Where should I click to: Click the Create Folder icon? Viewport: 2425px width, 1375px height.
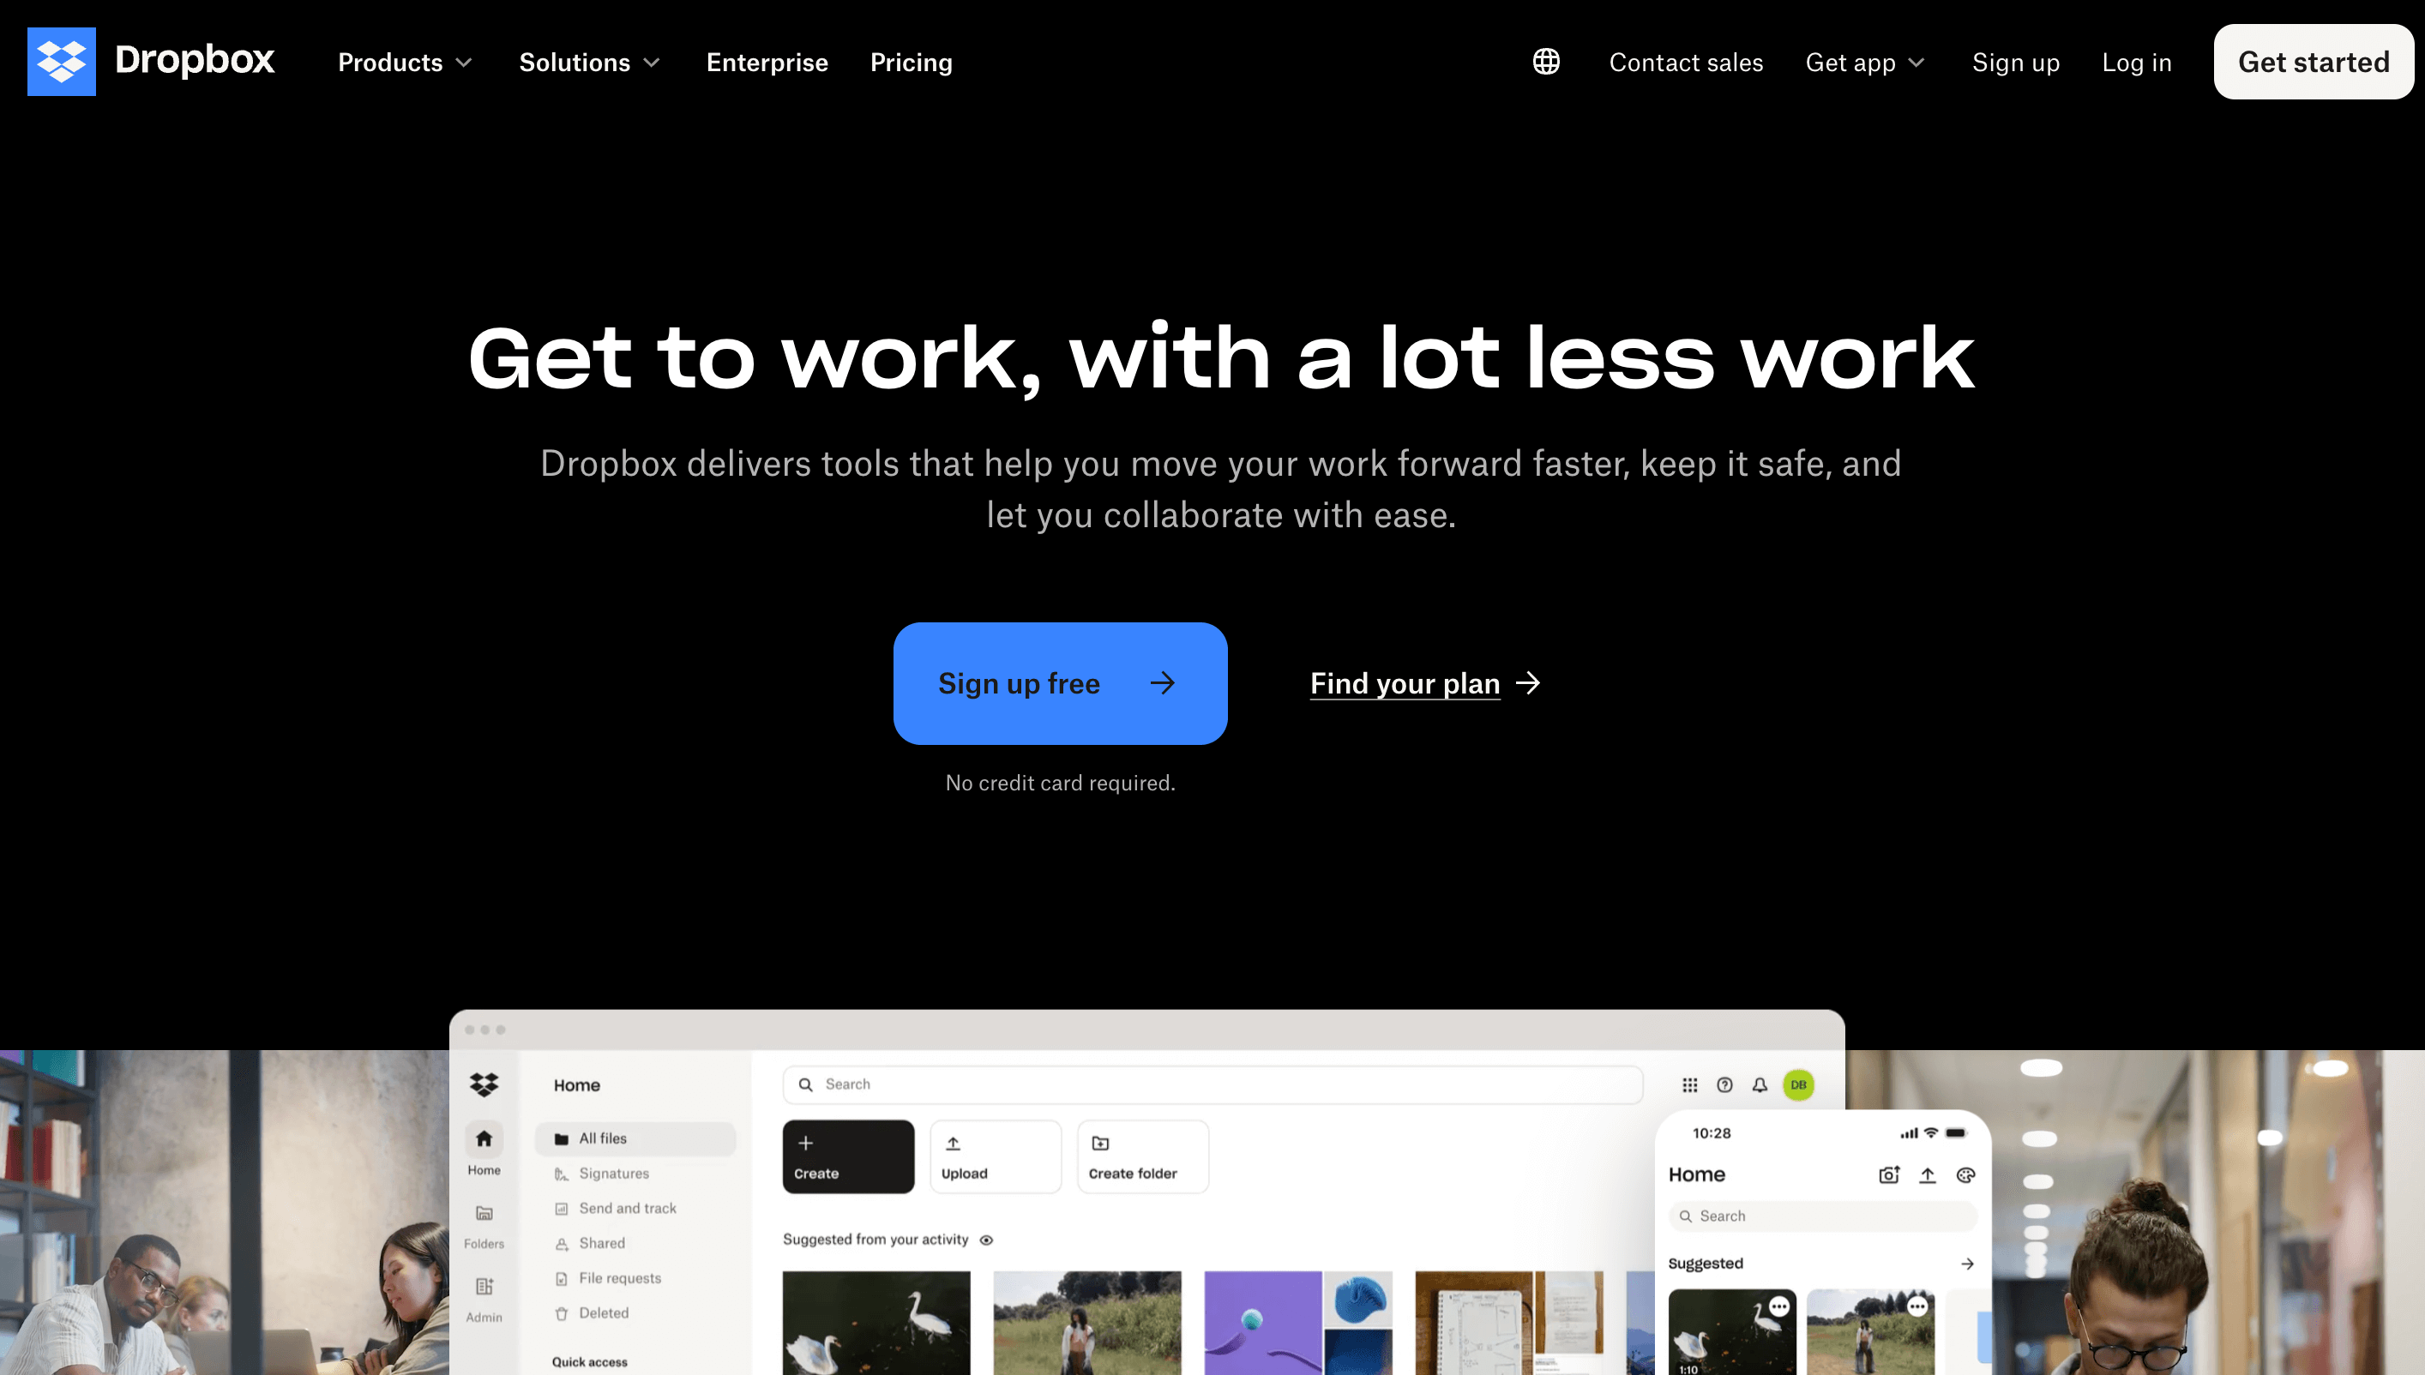pyautogui.click(x=1101, y=1144)
